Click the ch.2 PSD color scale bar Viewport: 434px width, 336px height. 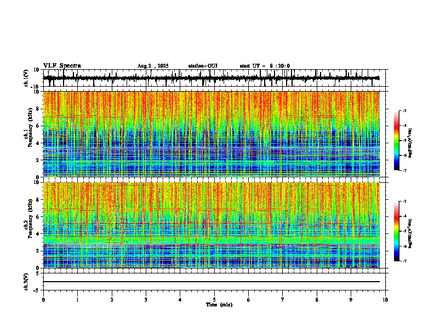397,231
